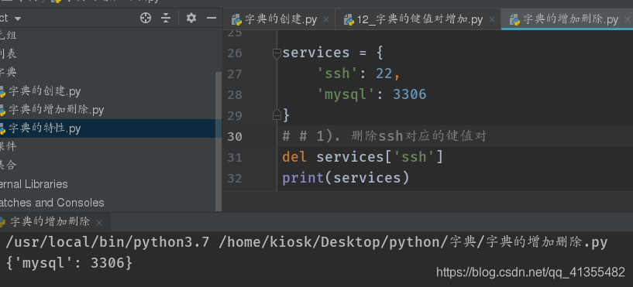The width and height of the screenshot is (633, 287).
Task: Click the {'mysql': 3306} console output
Action: tap(69, 263)
